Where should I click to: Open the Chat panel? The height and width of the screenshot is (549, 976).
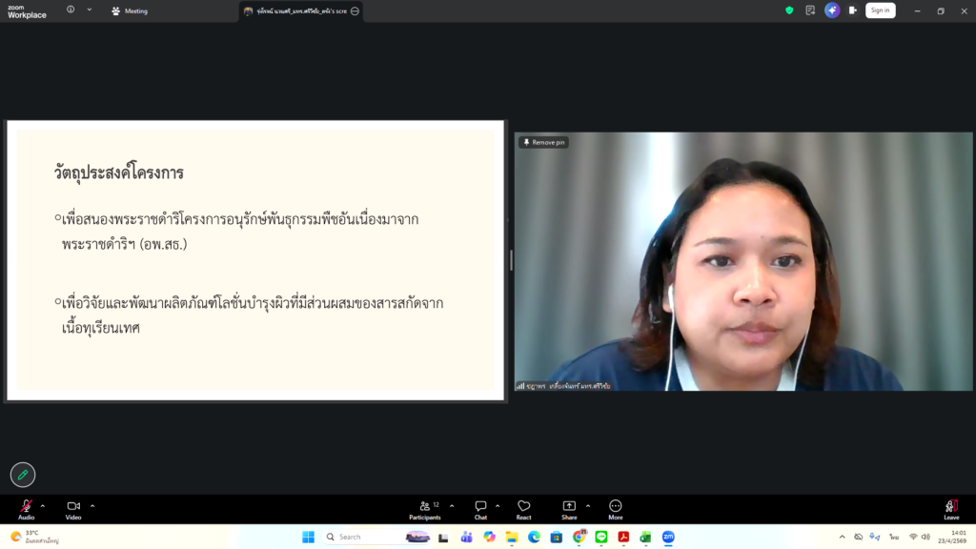tap(480, 509)
